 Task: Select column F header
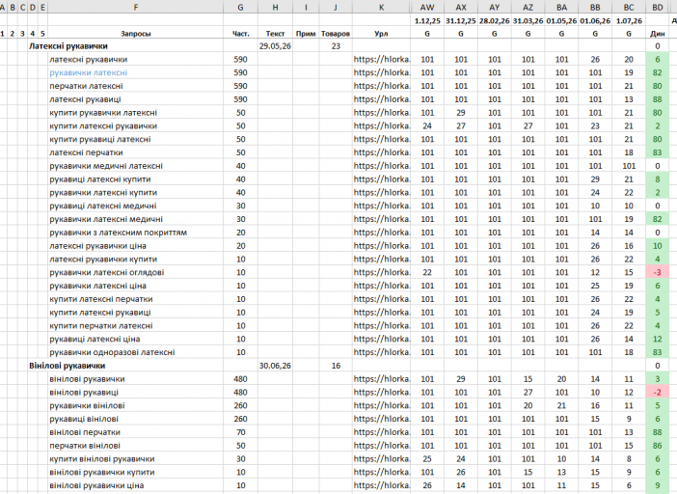[136, 8]
